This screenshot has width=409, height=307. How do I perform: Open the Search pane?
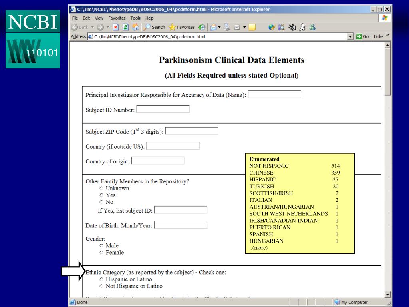point(155,27)
